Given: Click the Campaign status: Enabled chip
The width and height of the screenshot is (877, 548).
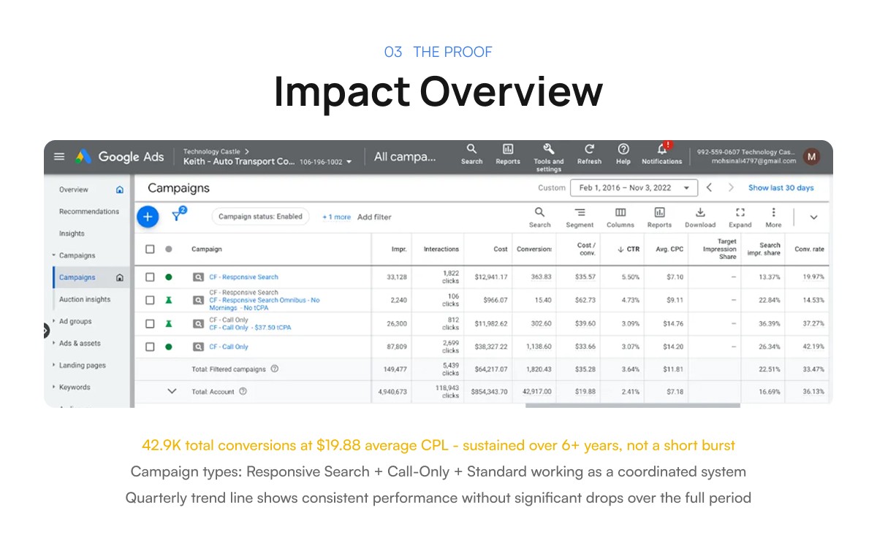Looking at the screenshot, I should pos(261,217).
